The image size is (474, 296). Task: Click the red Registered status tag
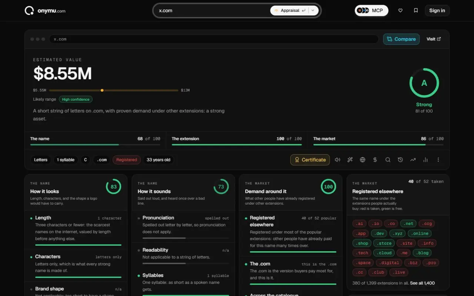pos(127,160)
